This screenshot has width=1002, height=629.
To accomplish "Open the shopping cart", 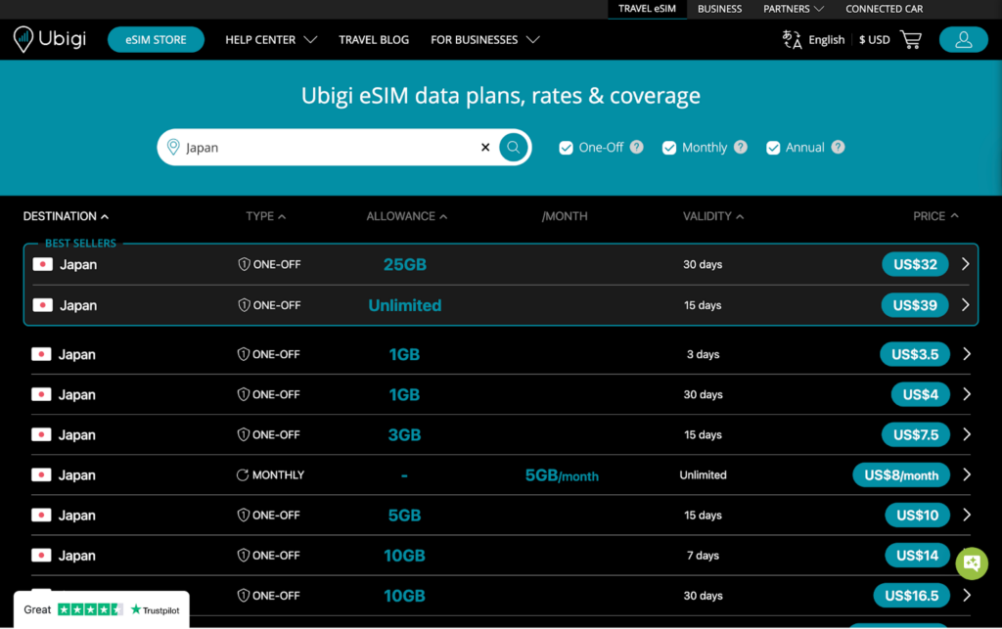I will pos(910,39).
